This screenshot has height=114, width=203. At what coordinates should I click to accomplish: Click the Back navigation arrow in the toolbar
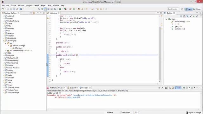click(101, 9)
